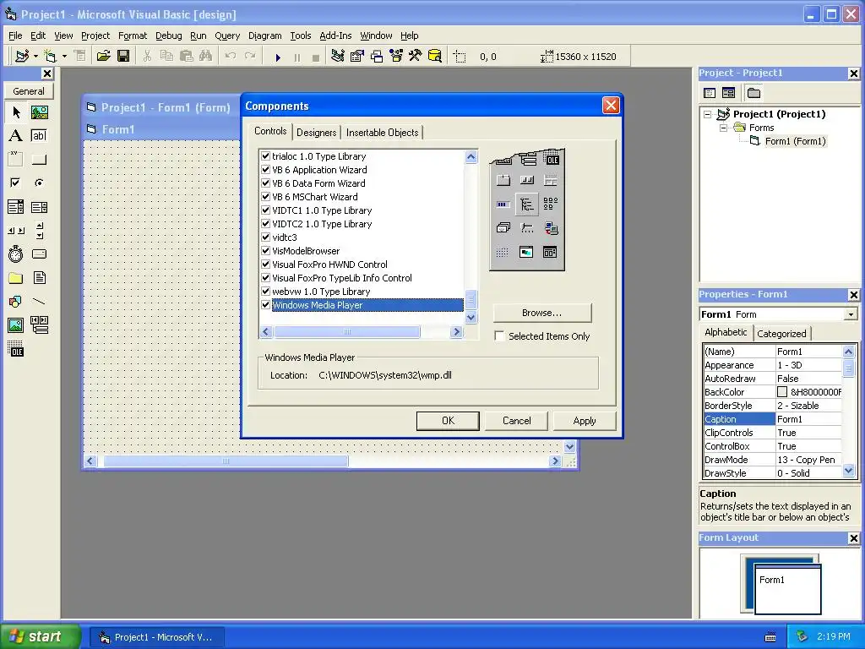
Task: Uncheck Visual FoxPro HWND Control
Action: 266,265
